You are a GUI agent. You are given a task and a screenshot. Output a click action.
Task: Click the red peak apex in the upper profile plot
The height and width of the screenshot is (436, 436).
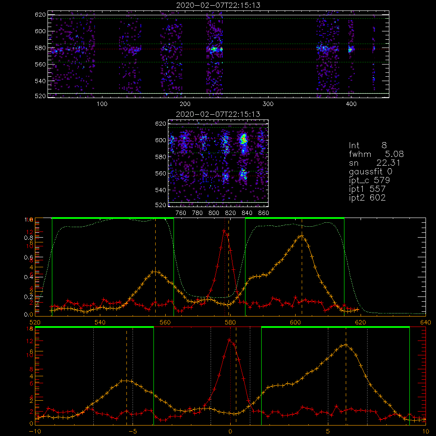(x=224, y=231)
